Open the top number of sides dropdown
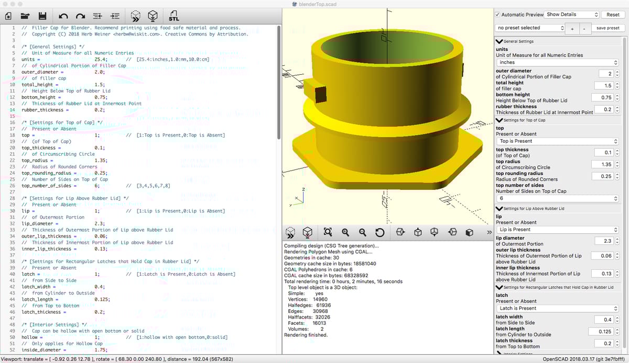 (x=558, y=199)
